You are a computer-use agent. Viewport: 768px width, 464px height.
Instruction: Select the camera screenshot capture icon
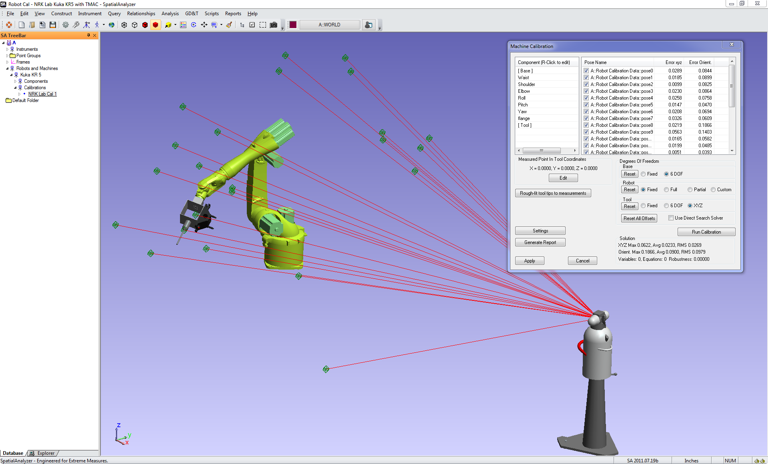[x=274, y=25]
